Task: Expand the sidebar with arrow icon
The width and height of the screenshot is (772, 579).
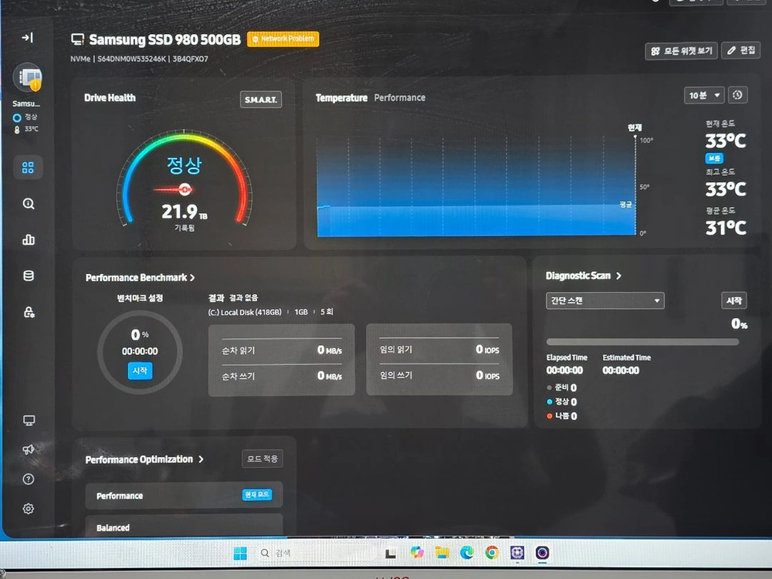Action: coord(28,37)
